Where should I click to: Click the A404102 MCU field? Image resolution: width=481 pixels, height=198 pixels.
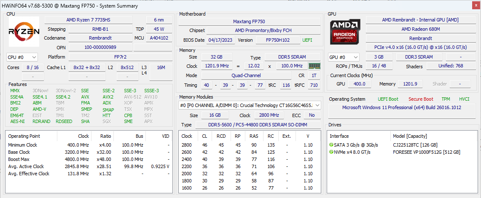tap(159, 38)
